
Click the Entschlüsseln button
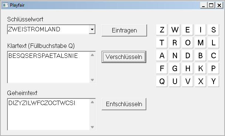coord(124,104)
